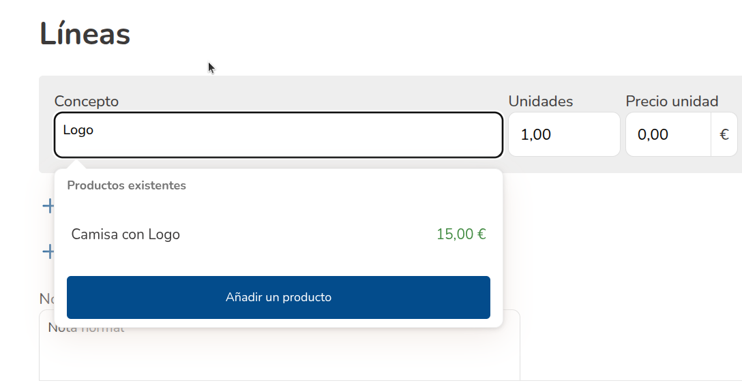This screenshot has width=742, height=383.
Task: Click the Líneas section heading
Action: click(85, 34)
